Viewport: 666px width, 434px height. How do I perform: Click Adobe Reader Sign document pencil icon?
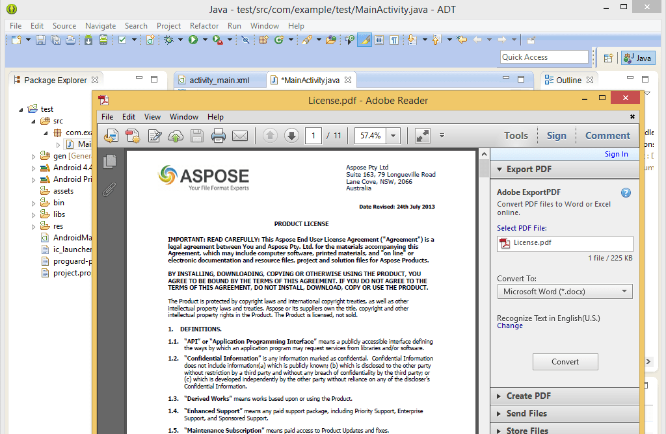155,136
